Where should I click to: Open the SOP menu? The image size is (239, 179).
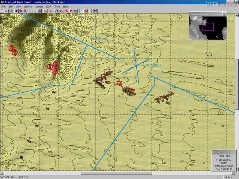[49, 6]
